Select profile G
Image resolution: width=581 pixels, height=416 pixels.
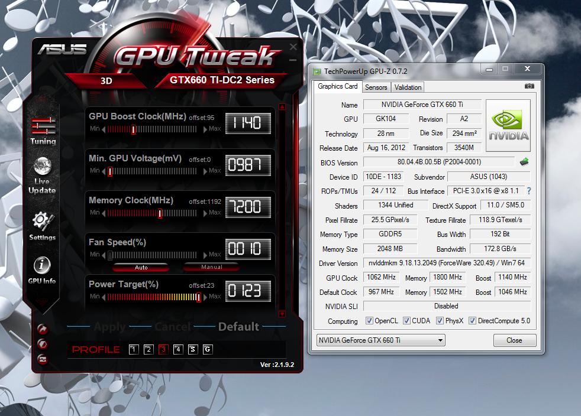(x=208, y=349)
